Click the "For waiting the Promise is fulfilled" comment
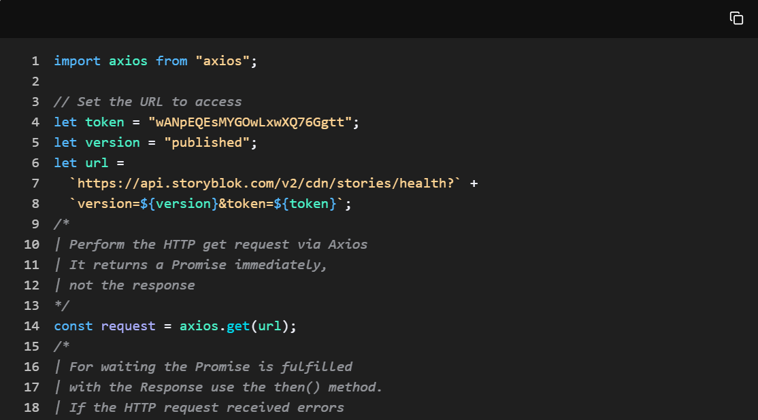The height and width of the screenshot is (420, 758). [211, 367]
